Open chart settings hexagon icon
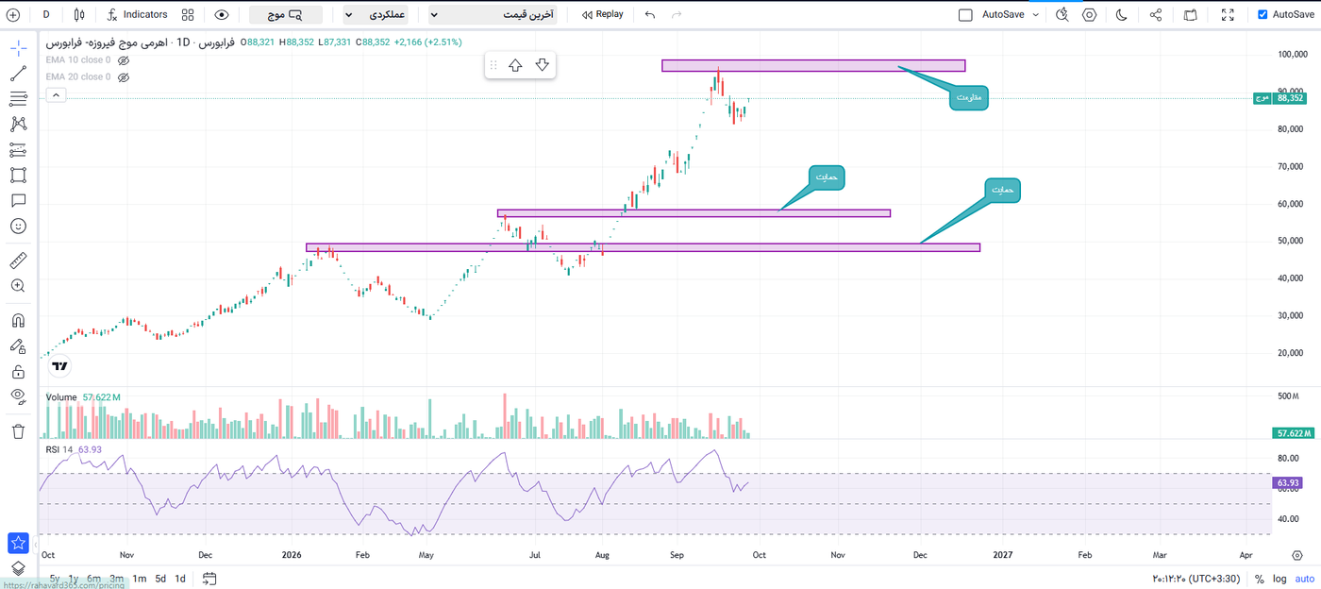 [1090, 15]
